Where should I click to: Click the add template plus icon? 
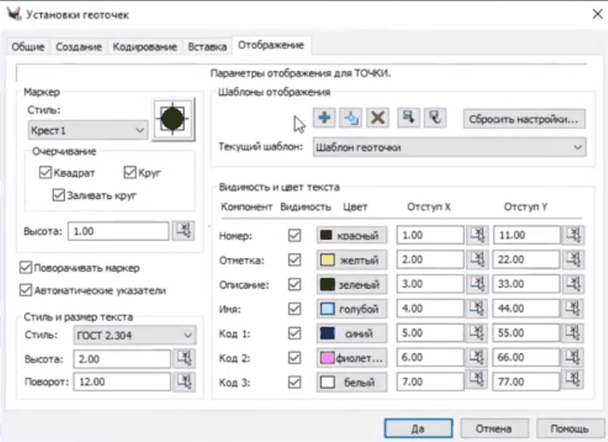[x=324, y=118]
